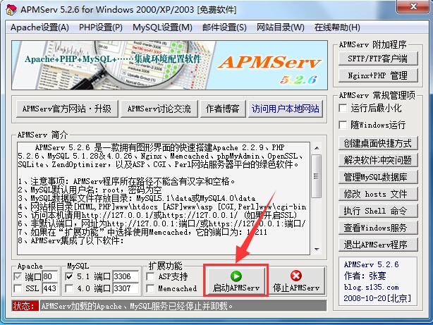
Task: Click APMServ讨论交流 button
Action: pyautogui.click(x=159, y=109)
